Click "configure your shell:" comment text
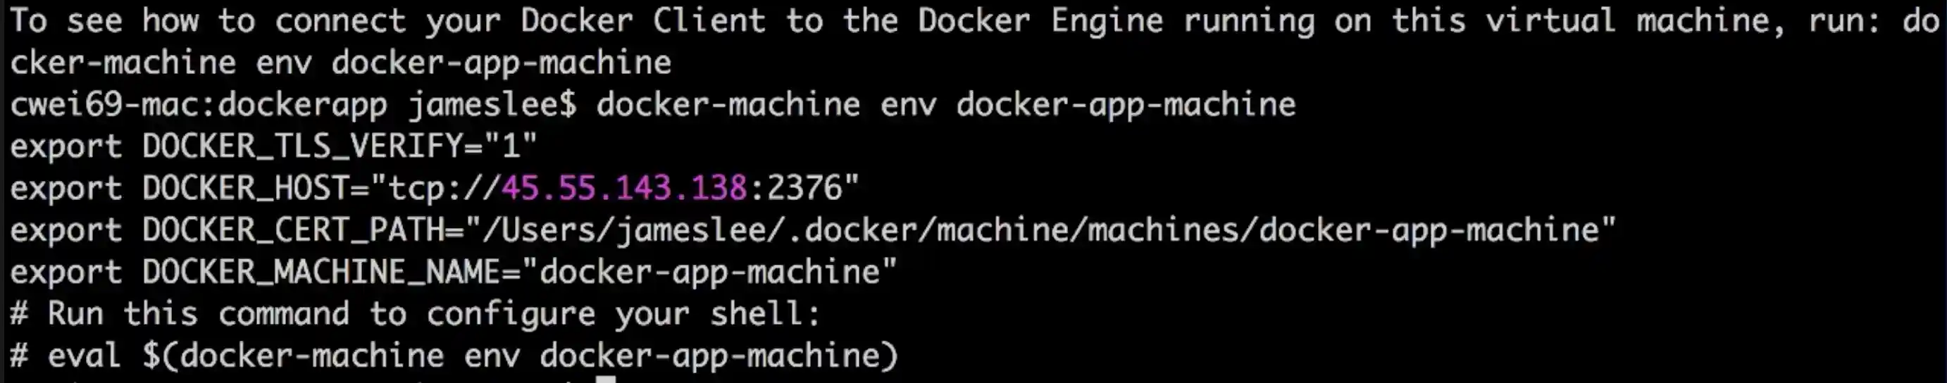This screenshot has width=1947, height=383. coord(623,313)
